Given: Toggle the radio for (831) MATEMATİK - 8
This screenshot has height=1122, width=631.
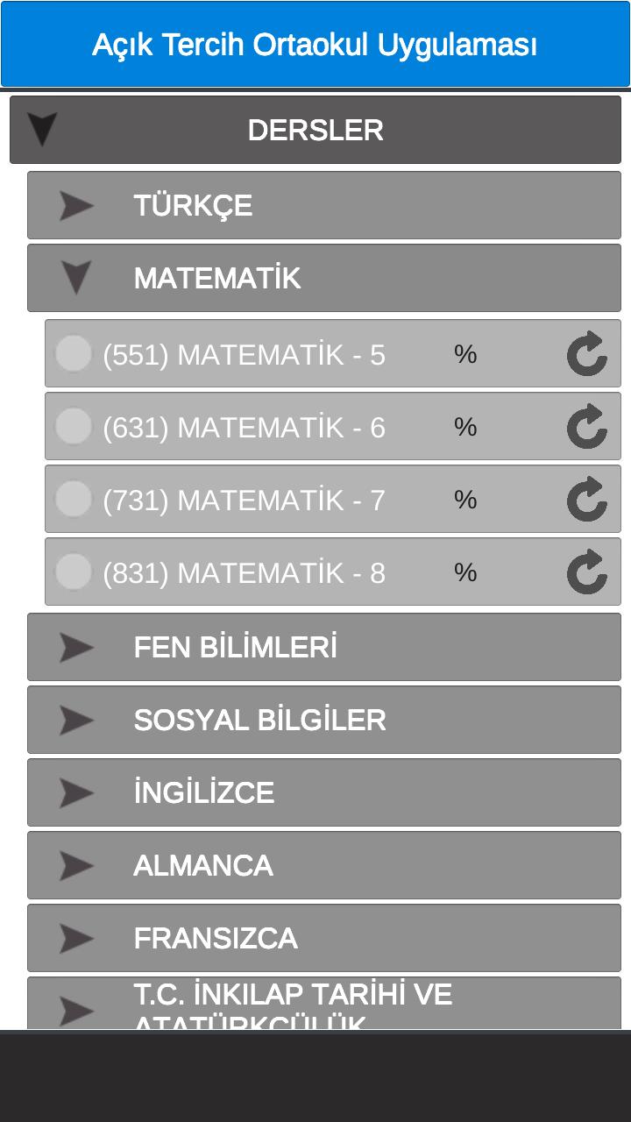Looking at the screenshot, I should (74, 572).
